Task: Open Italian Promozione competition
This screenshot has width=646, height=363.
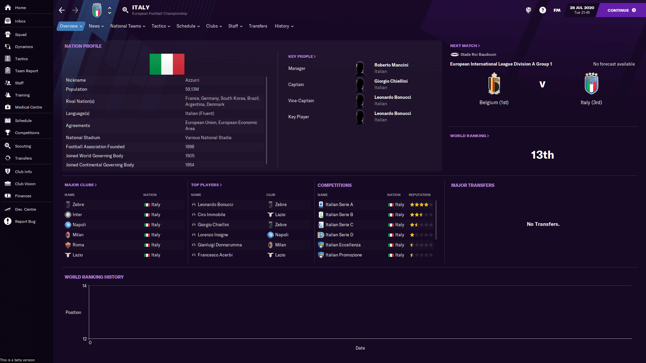Action: pos(344,255)
